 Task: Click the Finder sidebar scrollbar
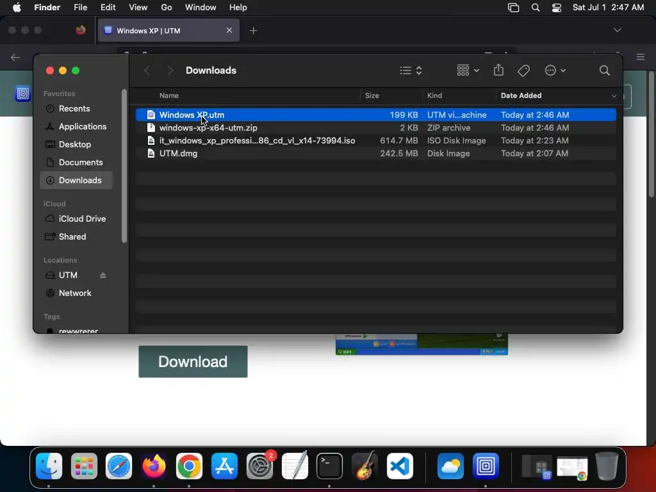124,166
